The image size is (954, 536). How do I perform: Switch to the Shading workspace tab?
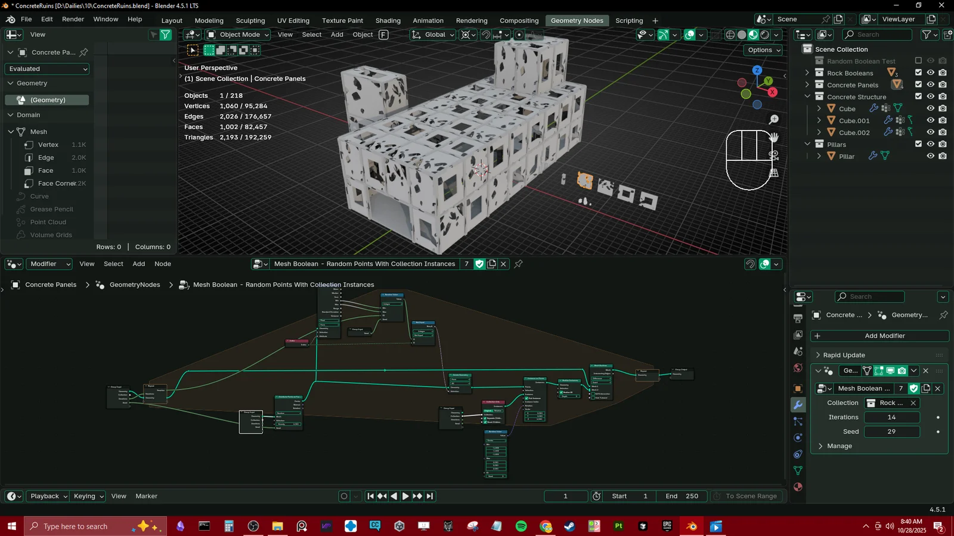point(388,20)
